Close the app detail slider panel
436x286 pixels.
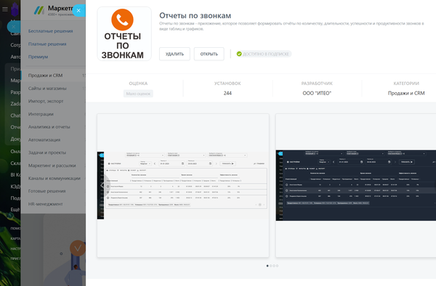[x=78, y=11]
